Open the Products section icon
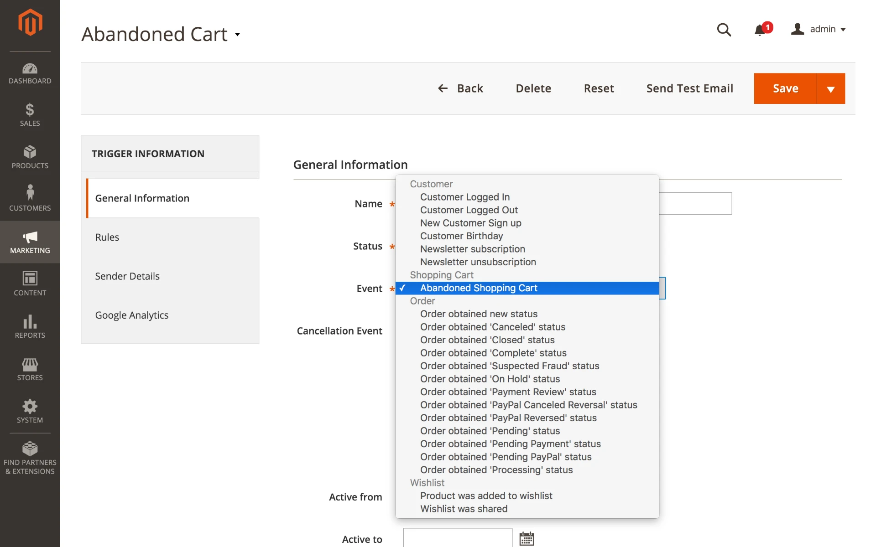 pos(30,155)
